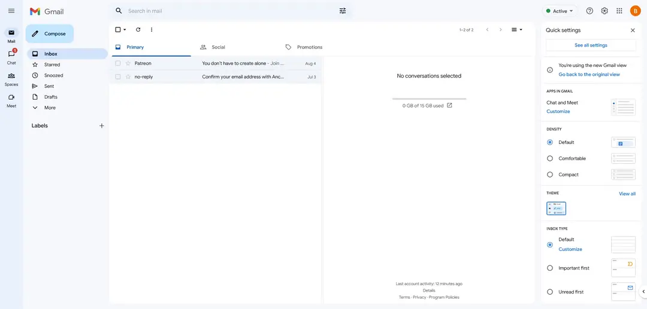Open storage management external link icon

click(x=450, y=105)
